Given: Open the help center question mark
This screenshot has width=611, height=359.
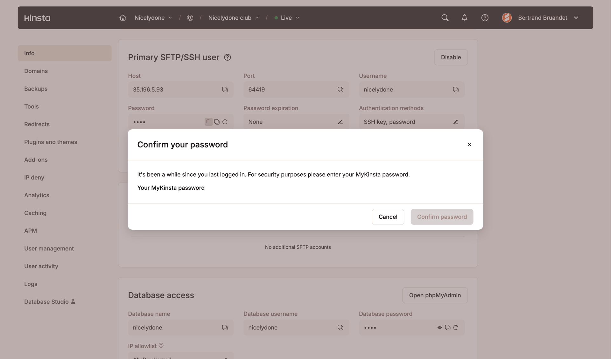Looking at the screenshot, I should point(485,18).
